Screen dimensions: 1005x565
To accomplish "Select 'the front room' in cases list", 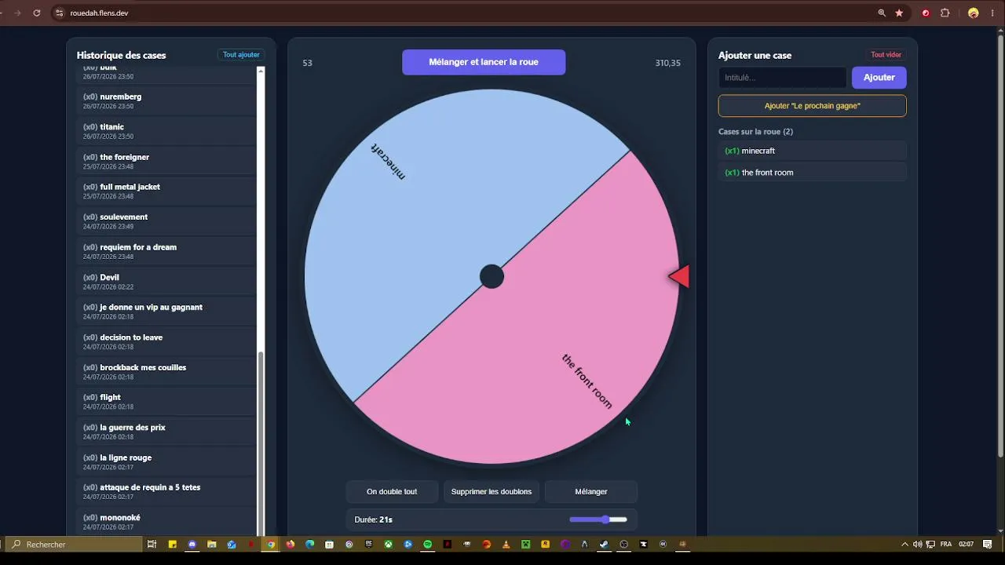I will tap(813, 173).
